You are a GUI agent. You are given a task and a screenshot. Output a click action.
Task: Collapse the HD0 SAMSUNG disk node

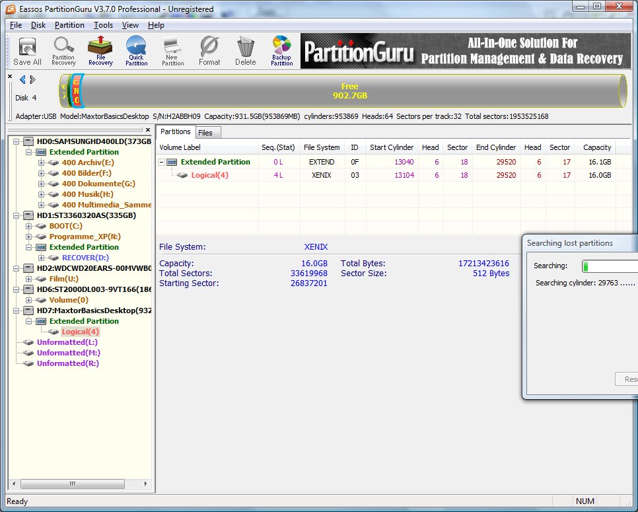17,141
